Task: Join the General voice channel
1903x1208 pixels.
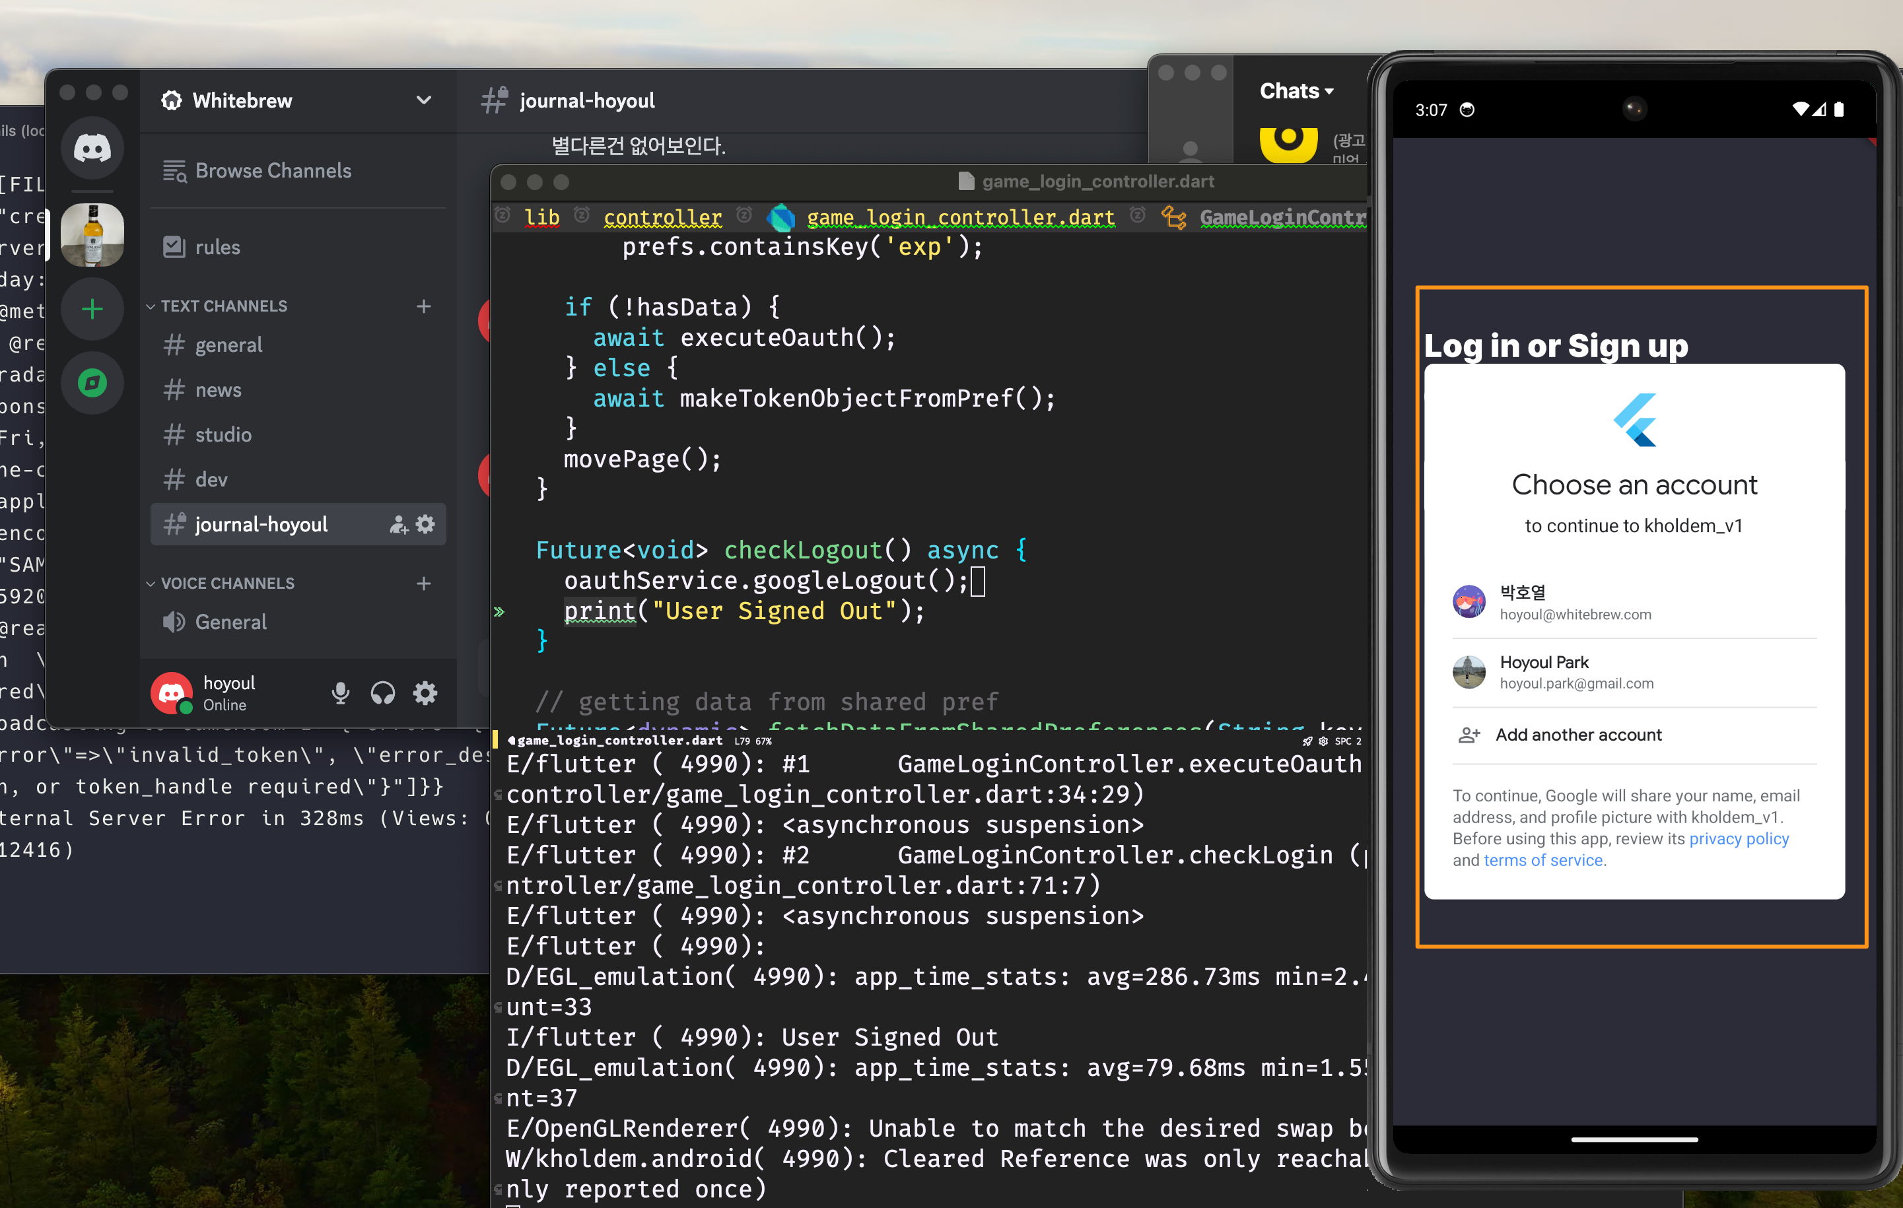Action: coord(230,622)
